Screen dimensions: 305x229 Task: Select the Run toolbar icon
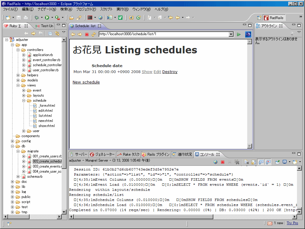(47, 17)
